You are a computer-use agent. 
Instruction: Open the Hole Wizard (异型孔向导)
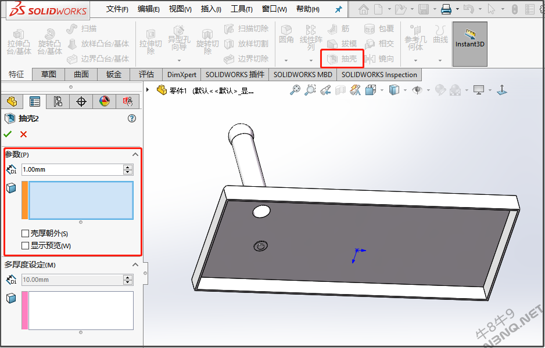pos(179,38)
